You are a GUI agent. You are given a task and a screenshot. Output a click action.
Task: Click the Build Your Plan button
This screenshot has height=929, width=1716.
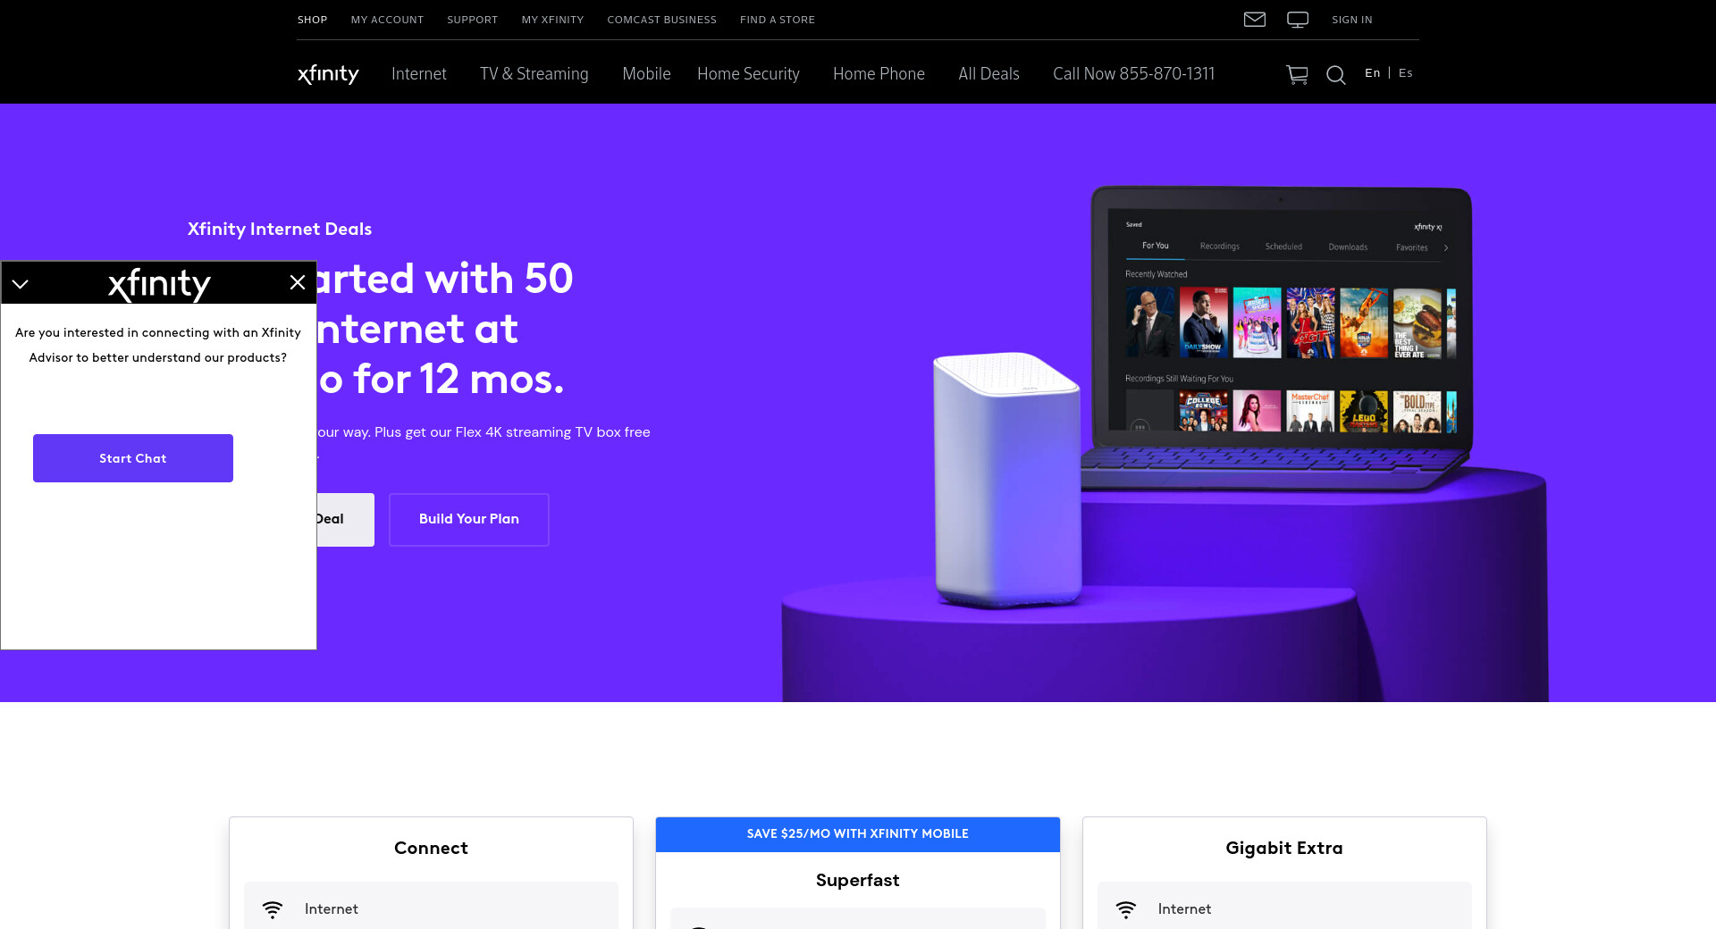tap(469, 519)
